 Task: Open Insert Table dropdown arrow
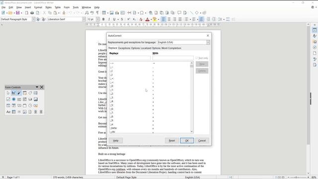click(x=108, y=13)
